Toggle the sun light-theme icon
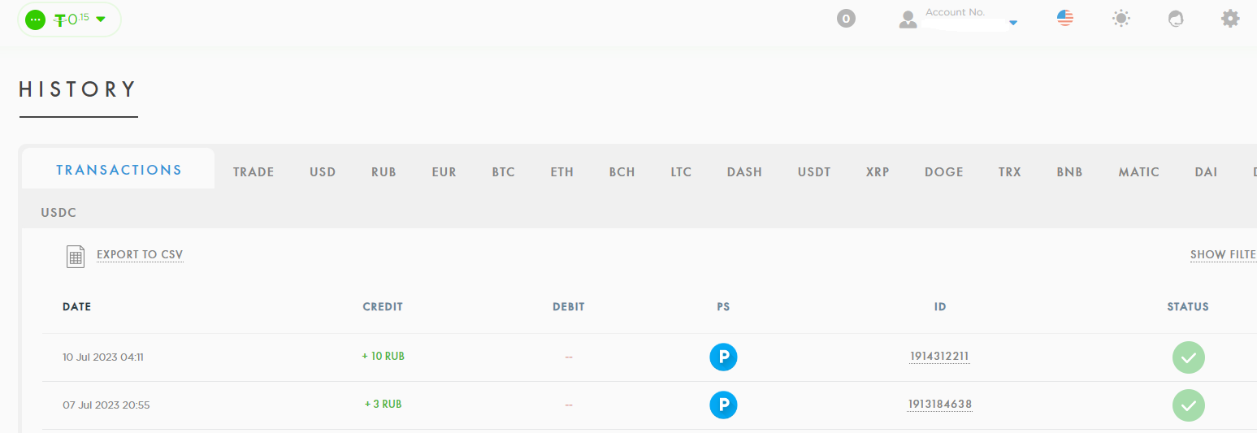The image size is (1257, 433). [1120, 18]
